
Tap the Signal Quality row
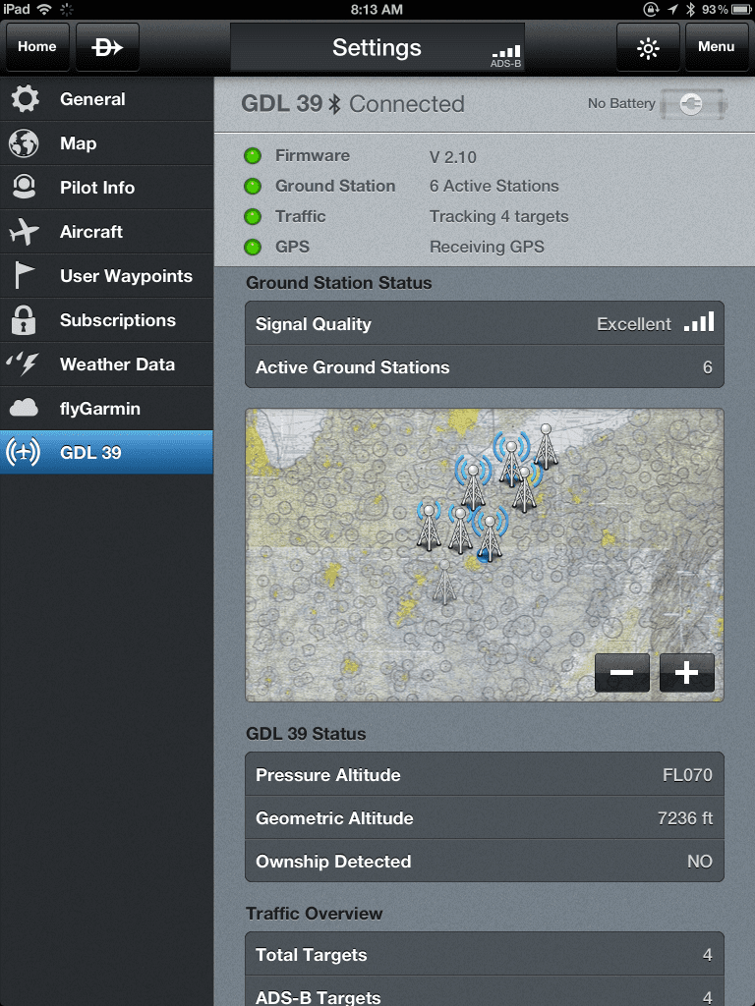tap(485, 323)
